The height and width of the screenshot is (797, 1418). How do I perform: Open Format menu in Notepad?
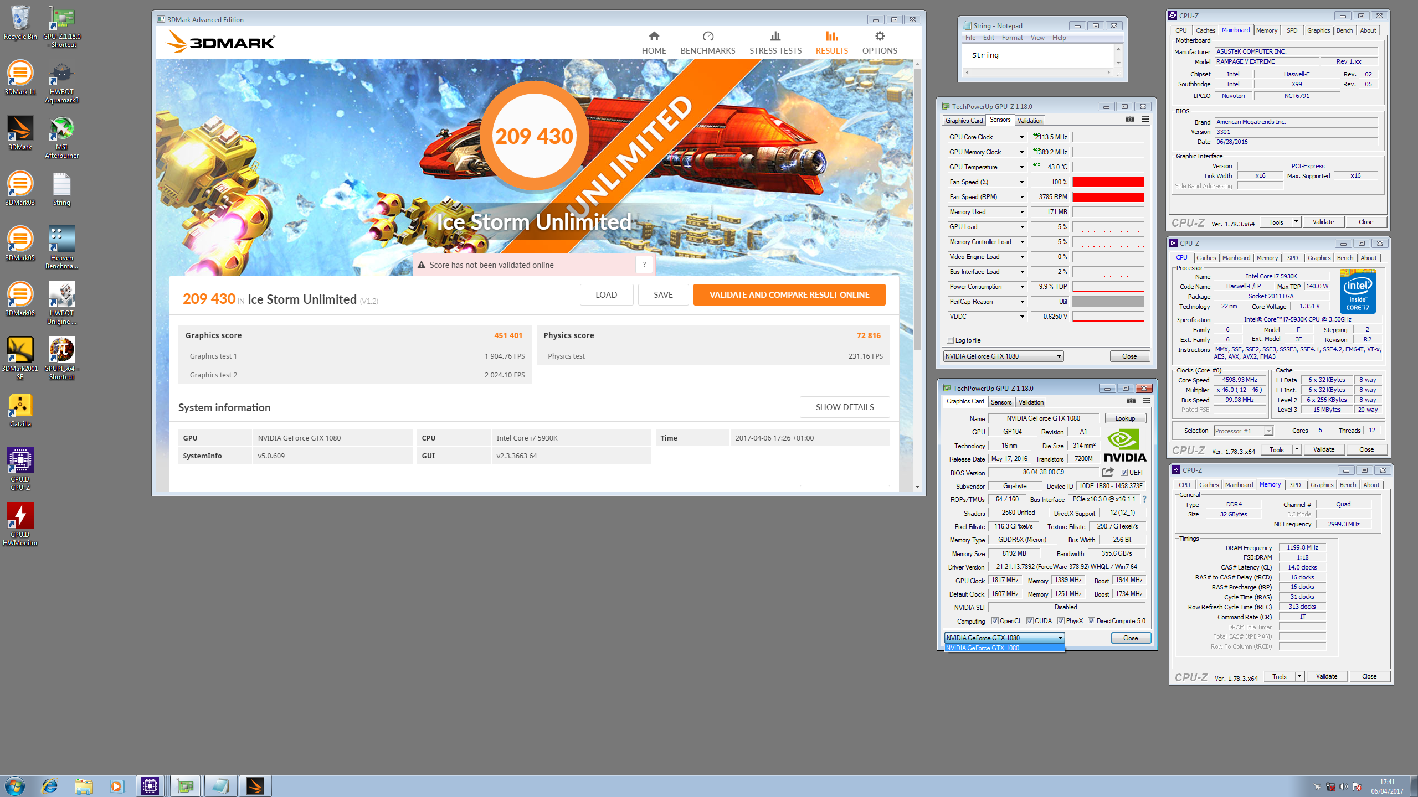[1012, 38]
